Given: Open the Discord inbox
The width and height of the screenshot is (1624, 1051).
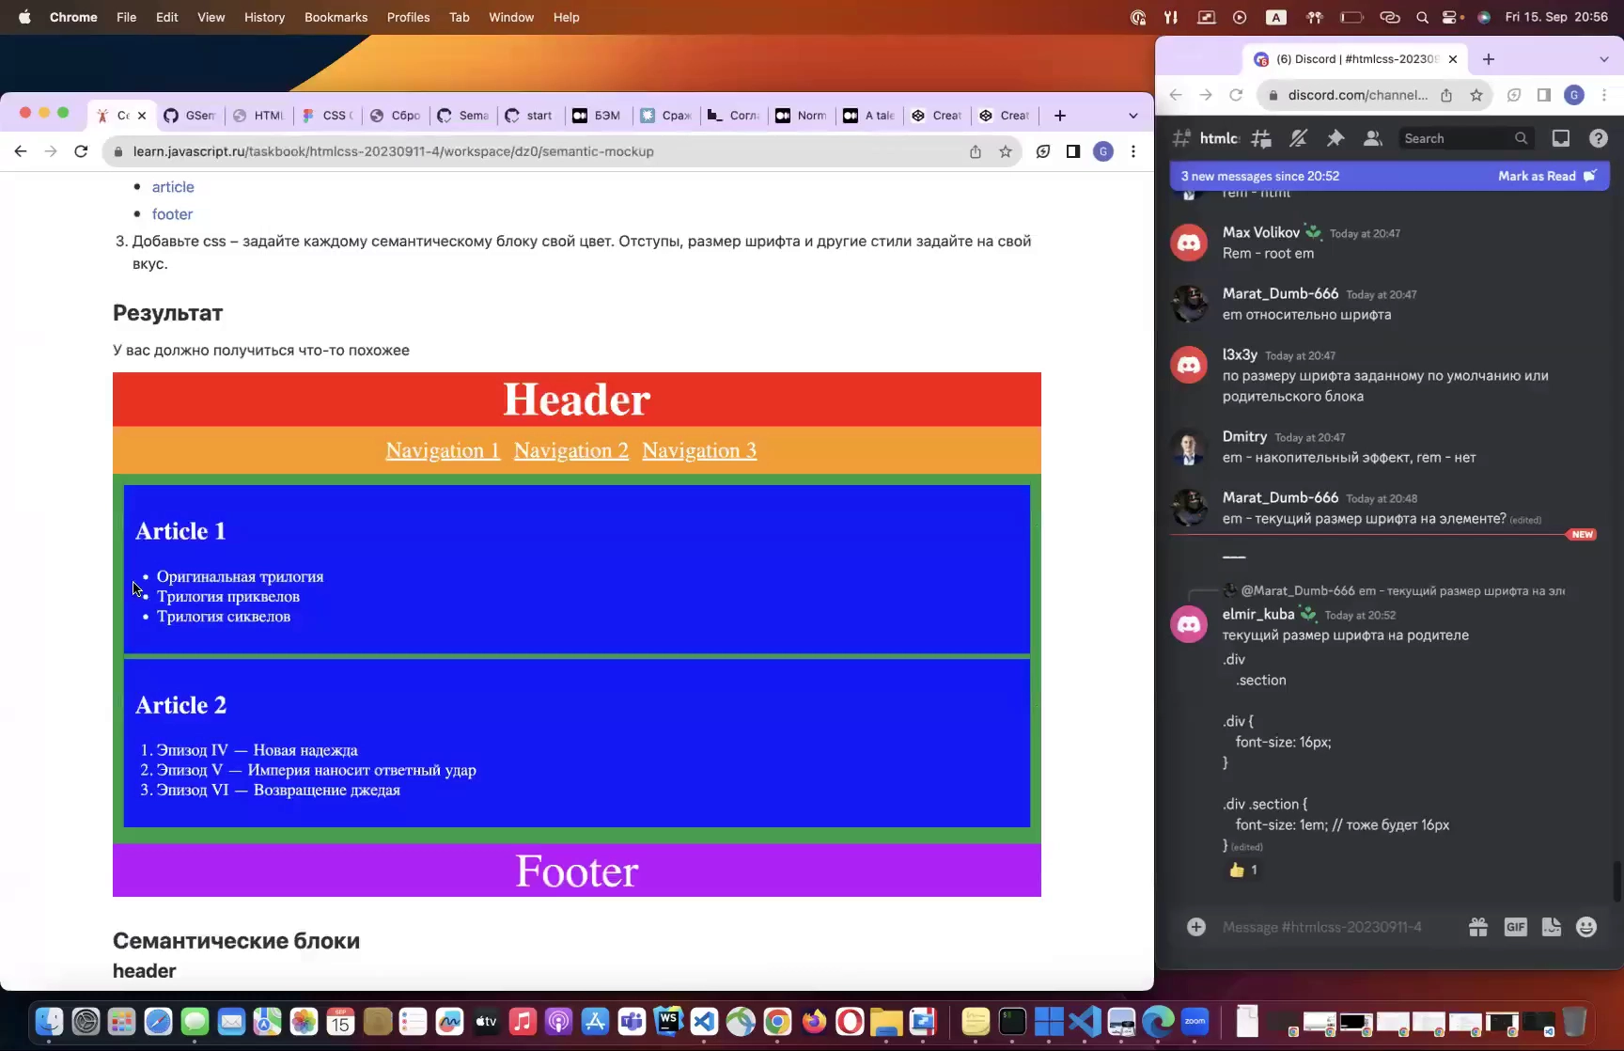Looking at the screenshot, I should [x=1561, y=138].
